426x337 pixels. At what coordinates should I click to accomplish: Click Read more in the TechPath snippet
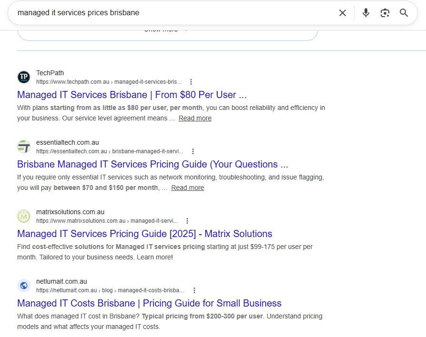[x=195, y=118]
